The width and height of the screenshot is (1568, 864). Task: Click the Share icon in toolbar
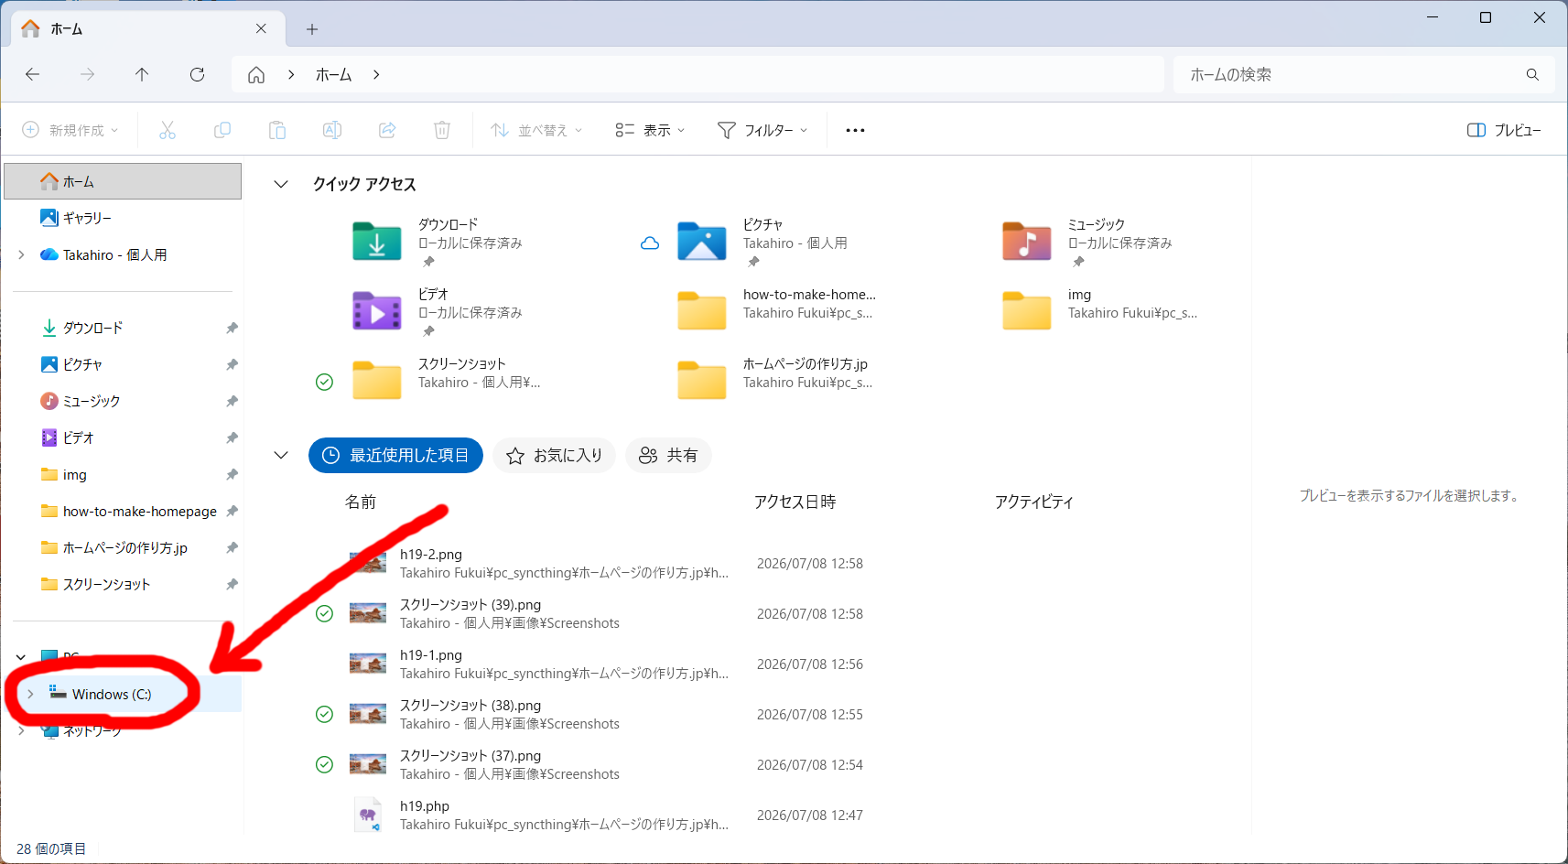(x=387, y=130)
